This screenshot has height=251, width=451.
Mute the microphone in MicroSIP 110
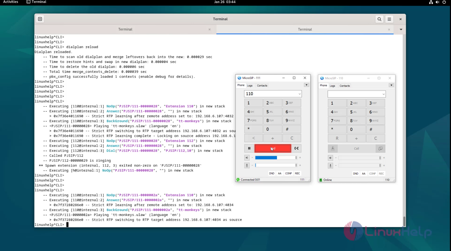pos(330,166)
